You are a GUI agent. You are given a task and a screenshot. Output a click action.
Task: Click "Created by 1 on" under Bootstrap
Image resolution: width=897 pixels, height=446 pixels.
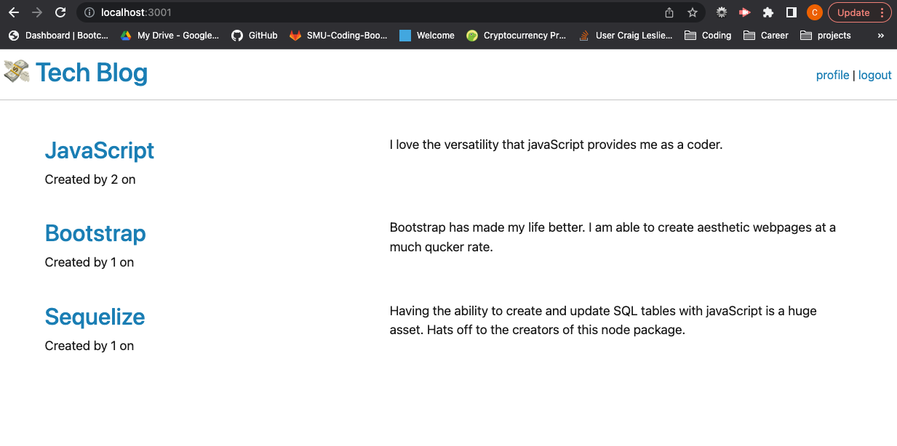[x=89, y=262]
